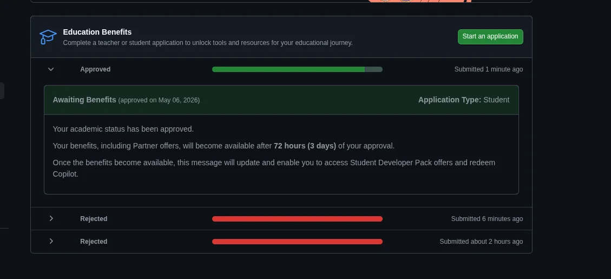Click the academic status approved message
This screenshot has width=611, height=279.
tap(123, 129)
